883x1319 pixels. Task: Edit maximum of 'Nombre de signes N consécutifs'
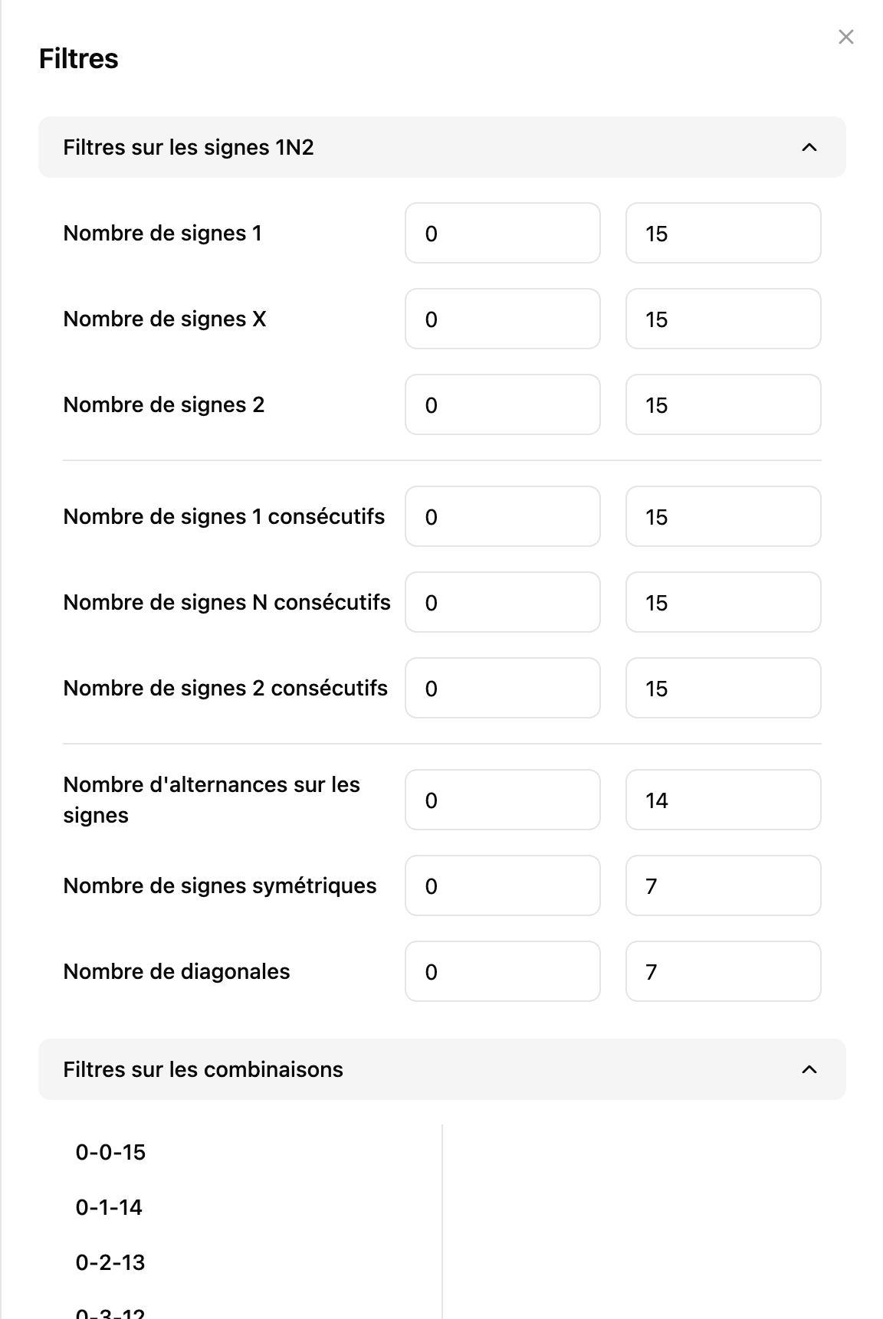coord(723,602)
